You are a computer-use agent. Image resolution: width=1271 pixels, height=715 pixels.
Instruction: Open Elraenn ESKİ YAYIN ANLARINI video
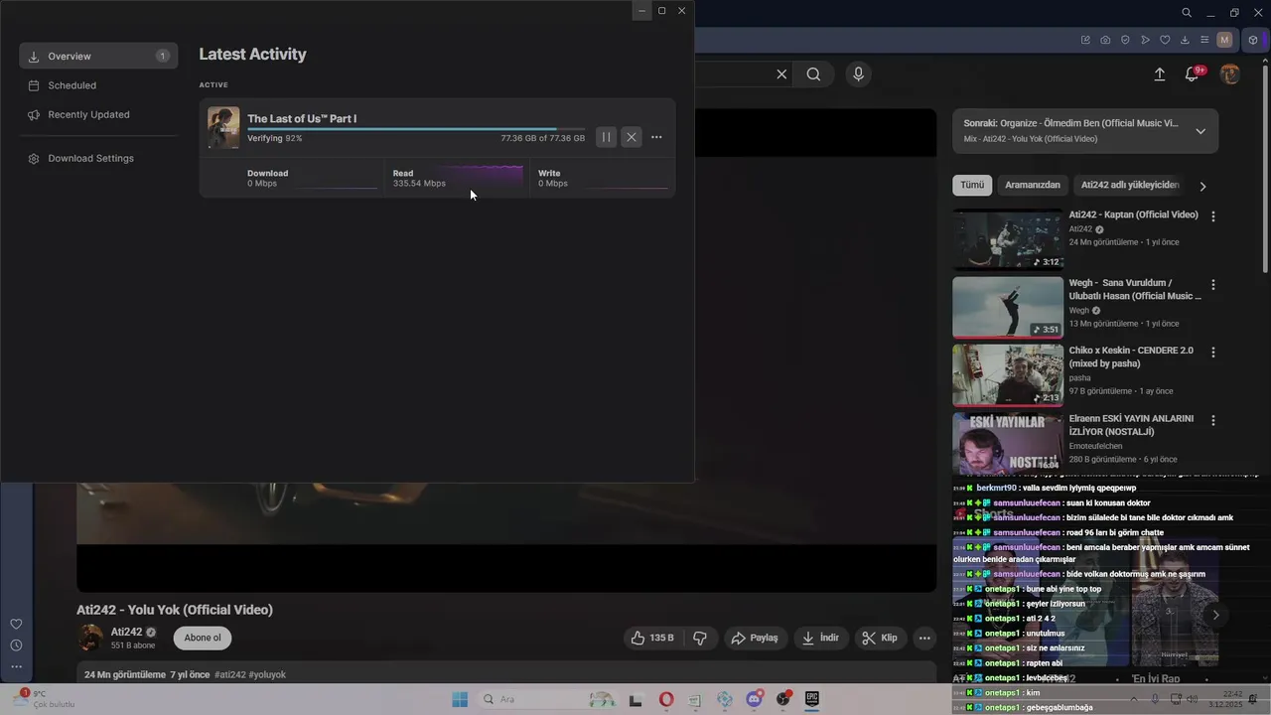coord(1008,443)
